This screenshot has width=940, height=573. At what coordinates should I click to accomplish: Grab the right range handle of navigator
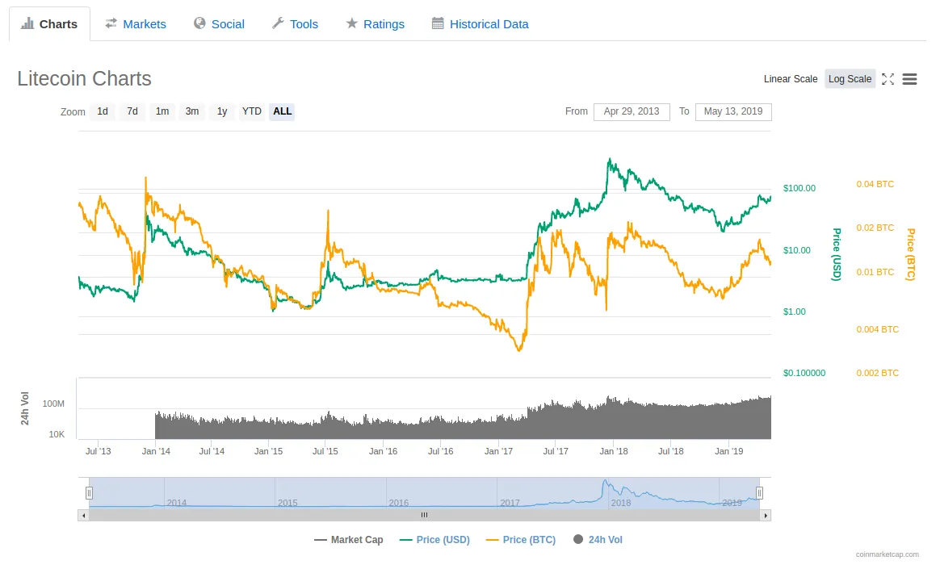point(759,492)
